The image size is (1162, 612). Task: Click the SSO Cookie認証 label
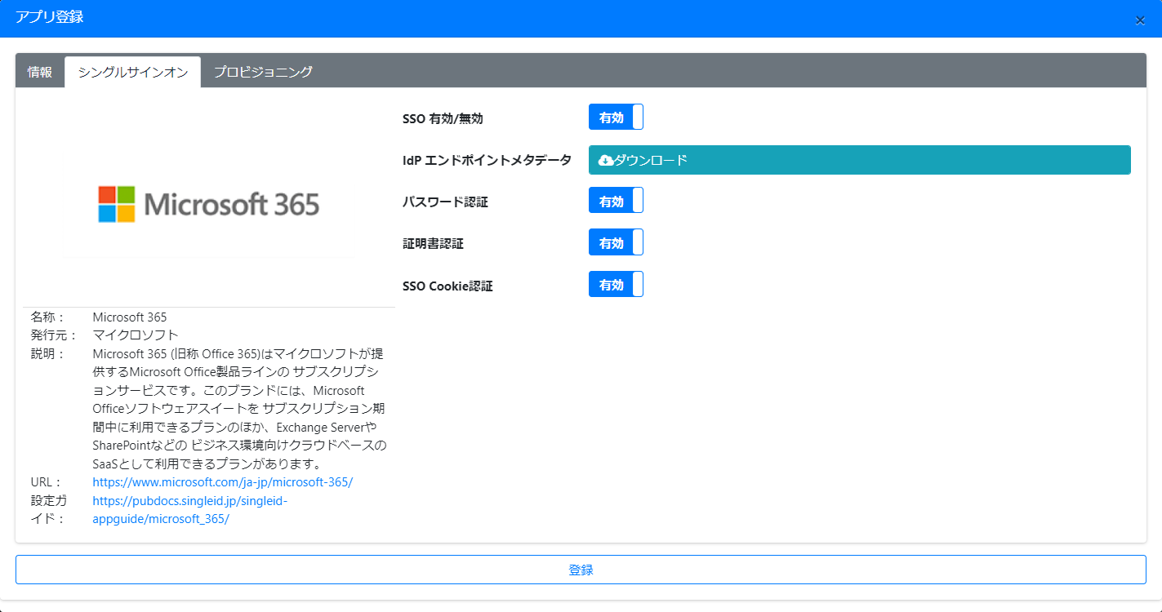447,286
